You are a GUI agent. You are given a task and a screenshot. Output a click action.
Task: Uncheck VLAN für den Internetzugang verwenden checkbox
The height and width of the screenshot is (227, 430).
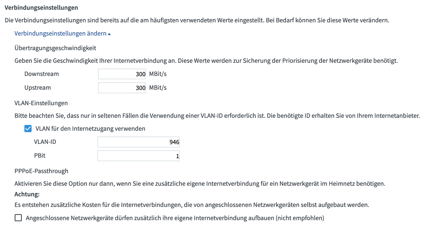tap(28, 129)
